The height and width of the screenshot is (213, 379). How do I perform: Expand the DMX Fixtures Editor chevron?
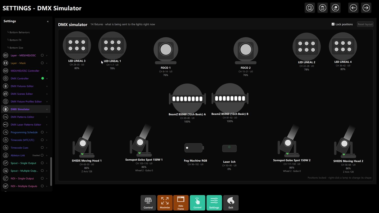click(47, 86)
